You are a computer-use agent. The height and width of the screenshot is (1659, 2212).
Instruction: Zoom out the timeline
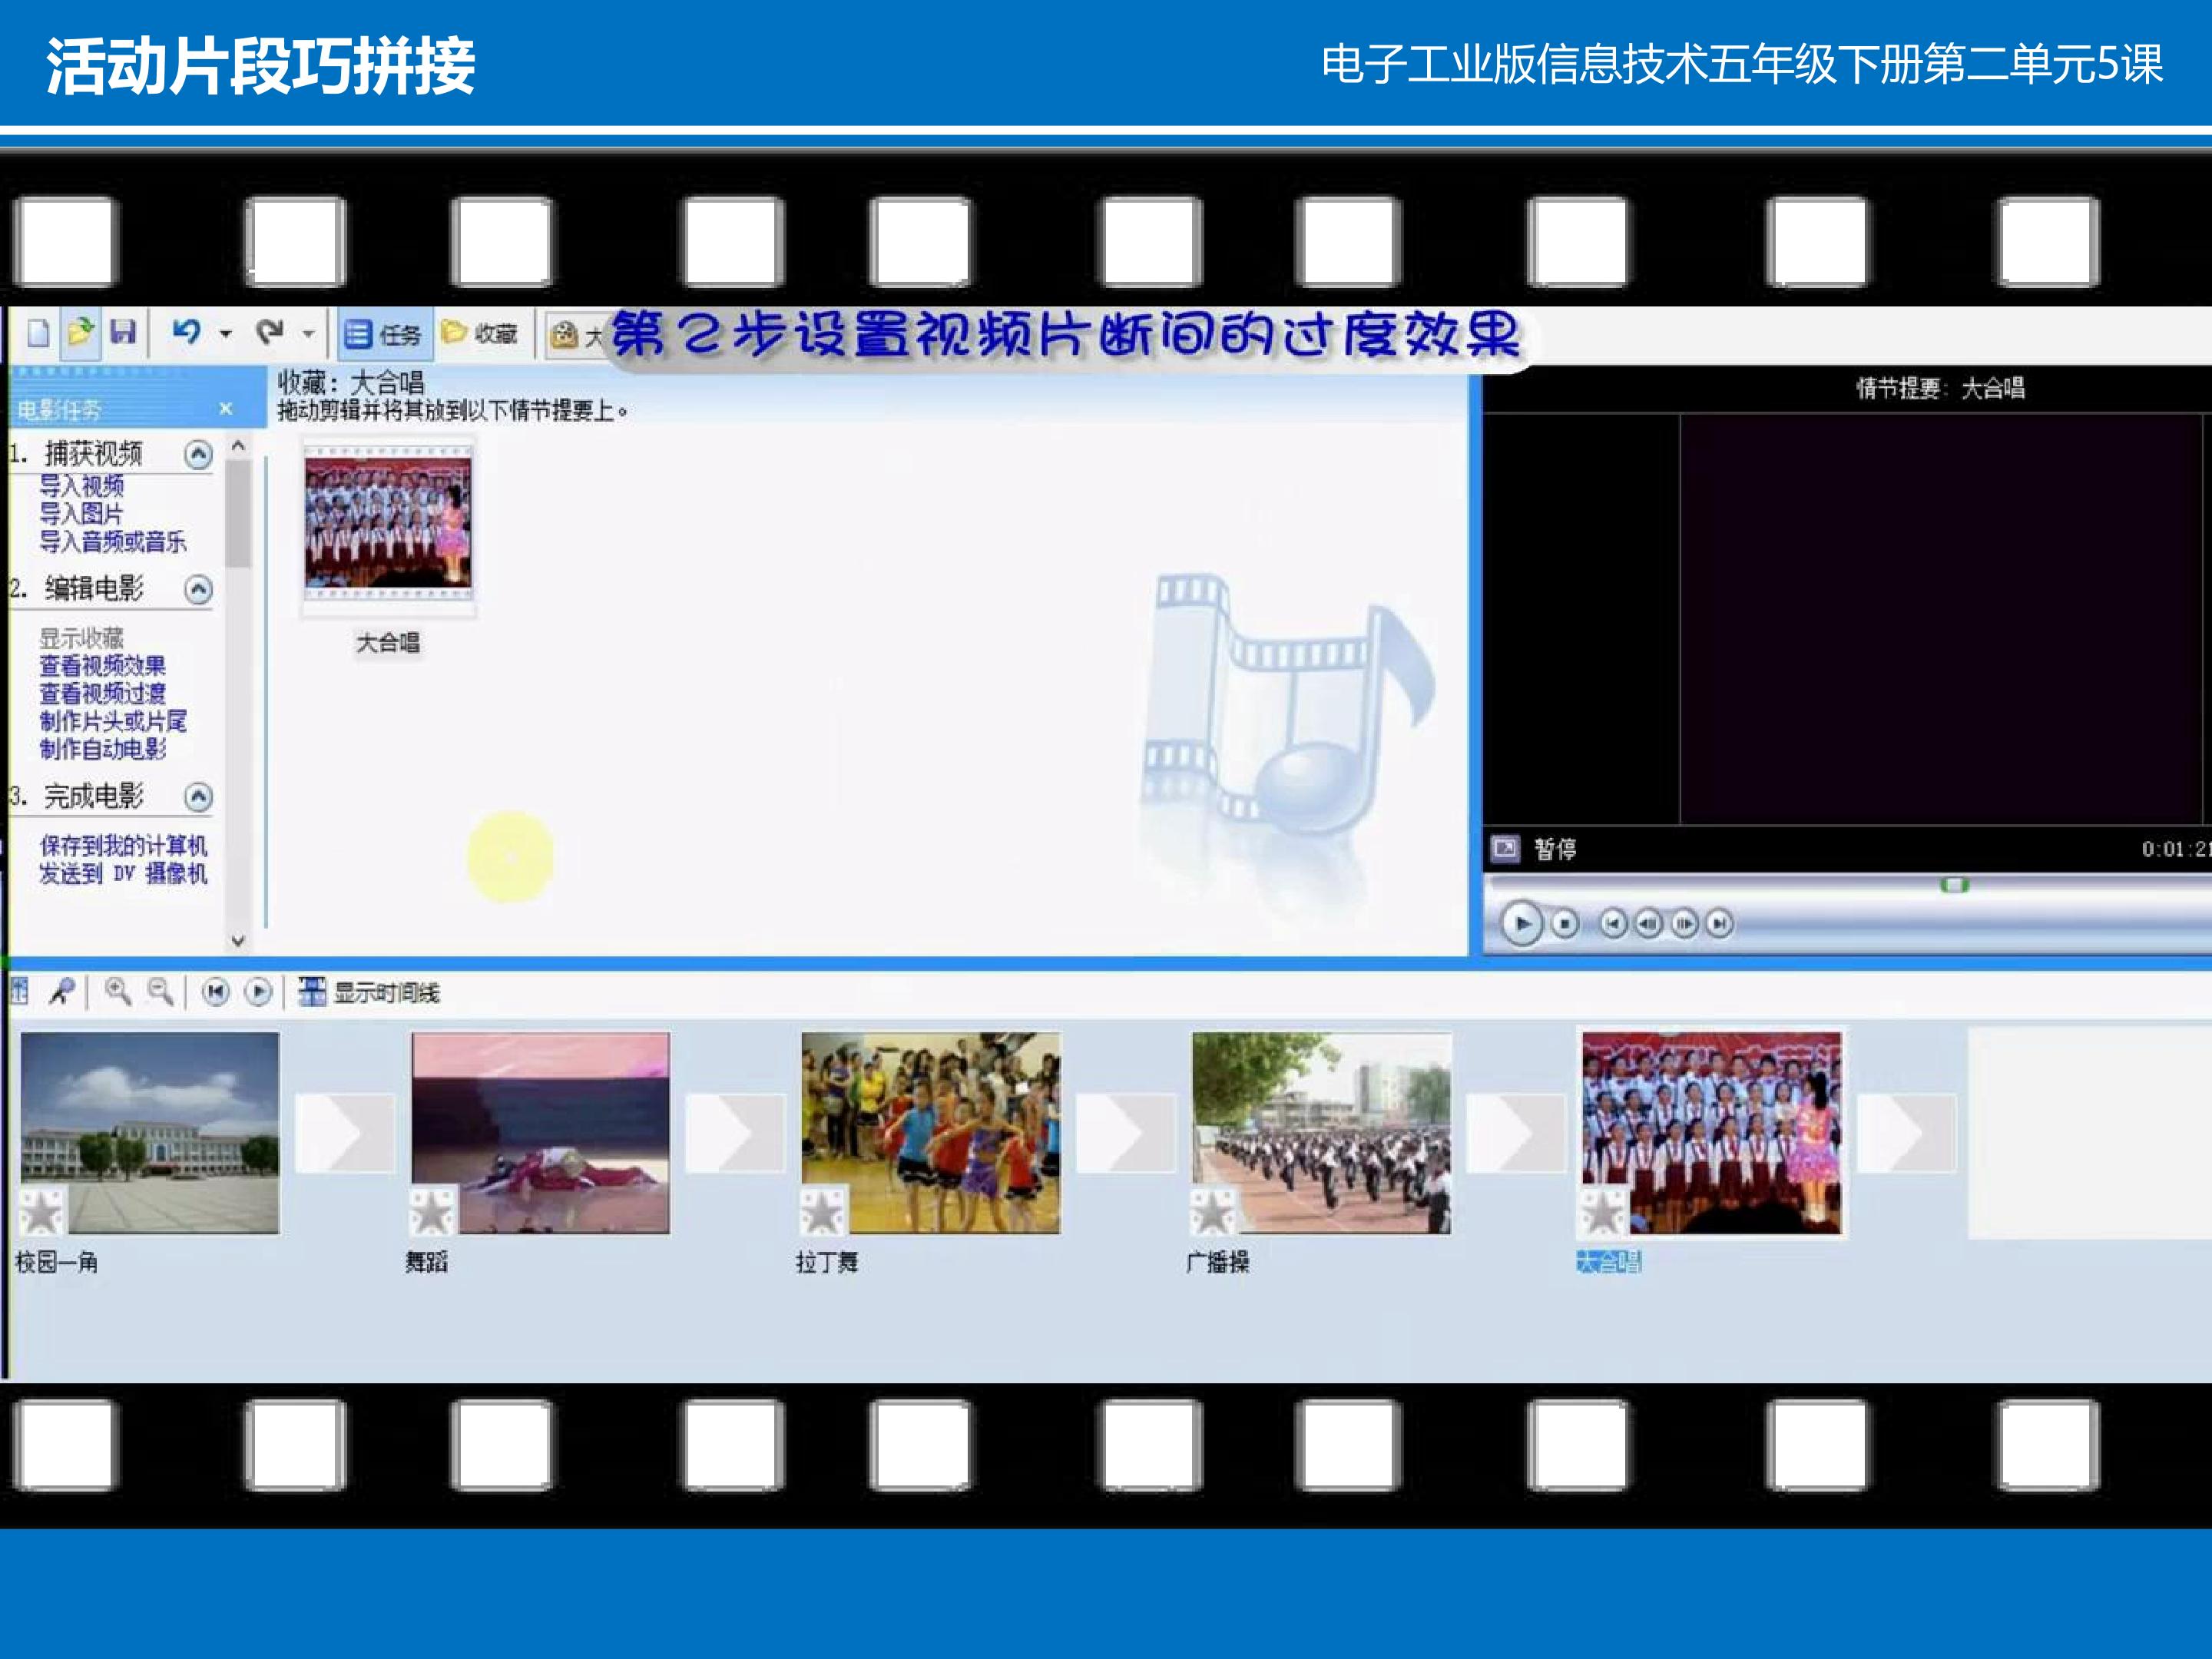(x=160, y=992)
